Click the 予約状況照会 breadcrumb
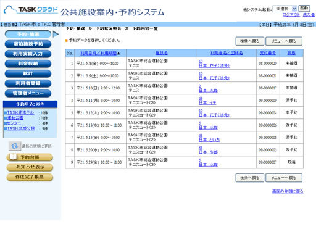This screenshot has width=316, height=237. pos(109,28)
